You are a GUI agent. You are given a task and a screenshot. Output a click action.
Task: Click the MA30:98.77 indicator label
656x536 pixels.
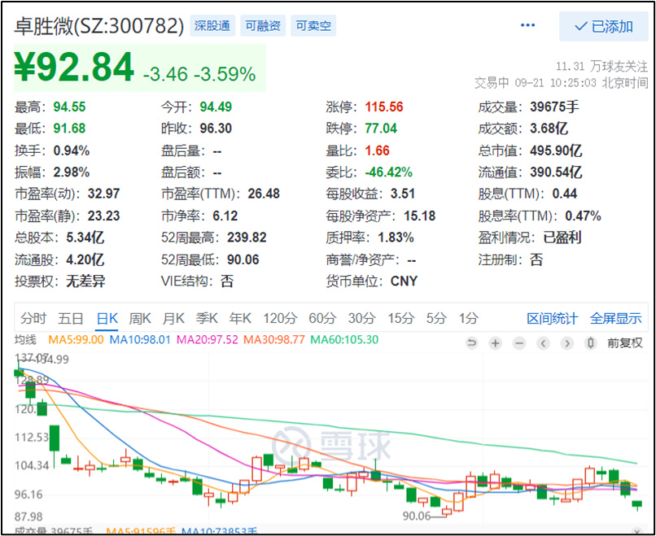pyautogui.click(x=274, y=339)
